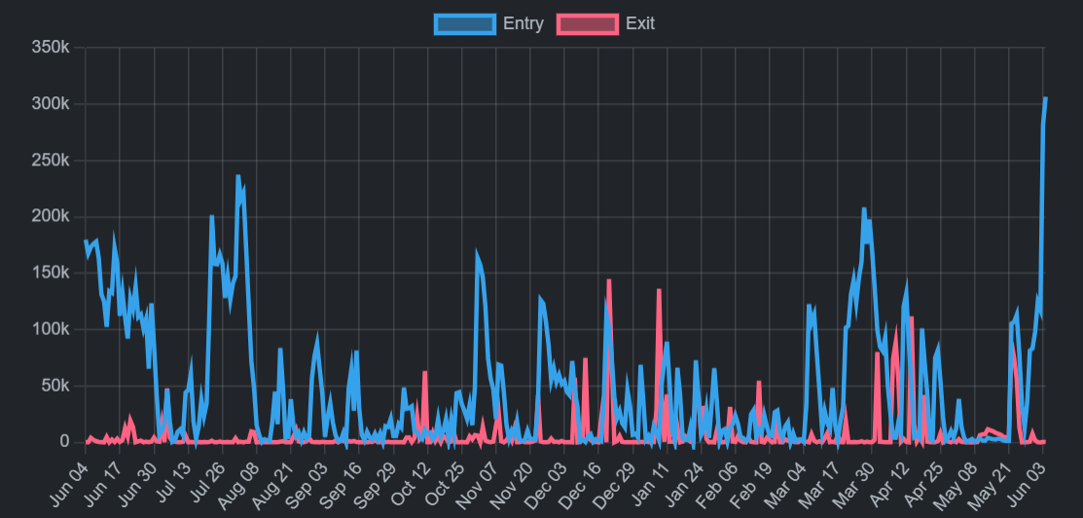Toggle the Exit series legend label
The width and height of the screenshot is (1083, 518).
click(x=640, y=23)
